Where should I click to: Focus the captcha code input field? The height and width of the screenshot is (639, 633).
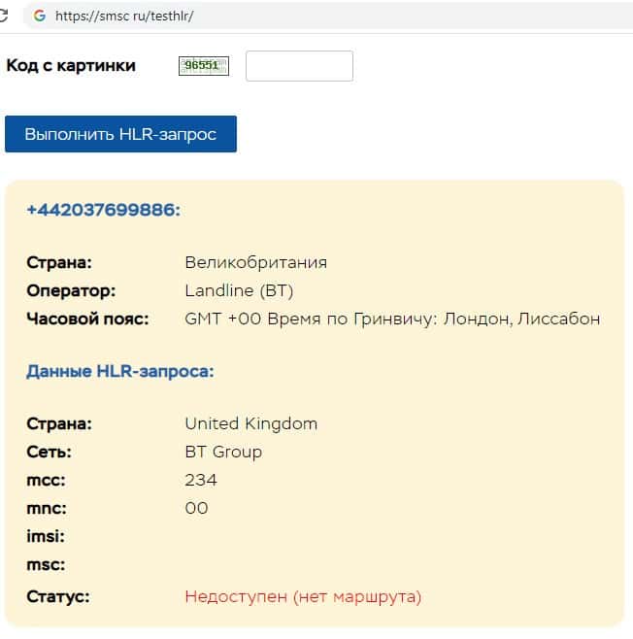tap(299, 66)
